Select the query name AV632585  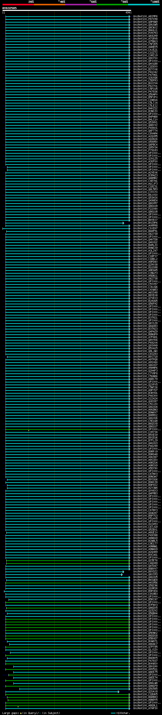click(x=9, y=8)
